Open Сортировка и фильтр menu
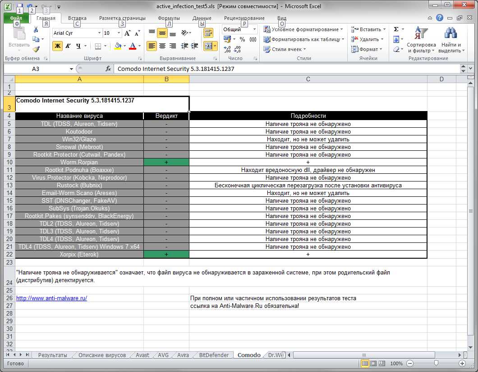478x372 pixels. 421,40
